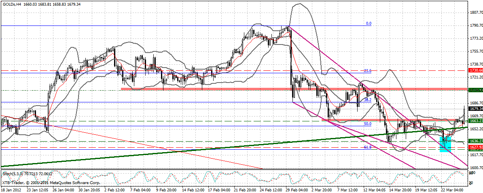The height and width of the screenshot is (193, 483).
Task: Select the 0.0 Fibonacci level label
Action: click(369, 23)
